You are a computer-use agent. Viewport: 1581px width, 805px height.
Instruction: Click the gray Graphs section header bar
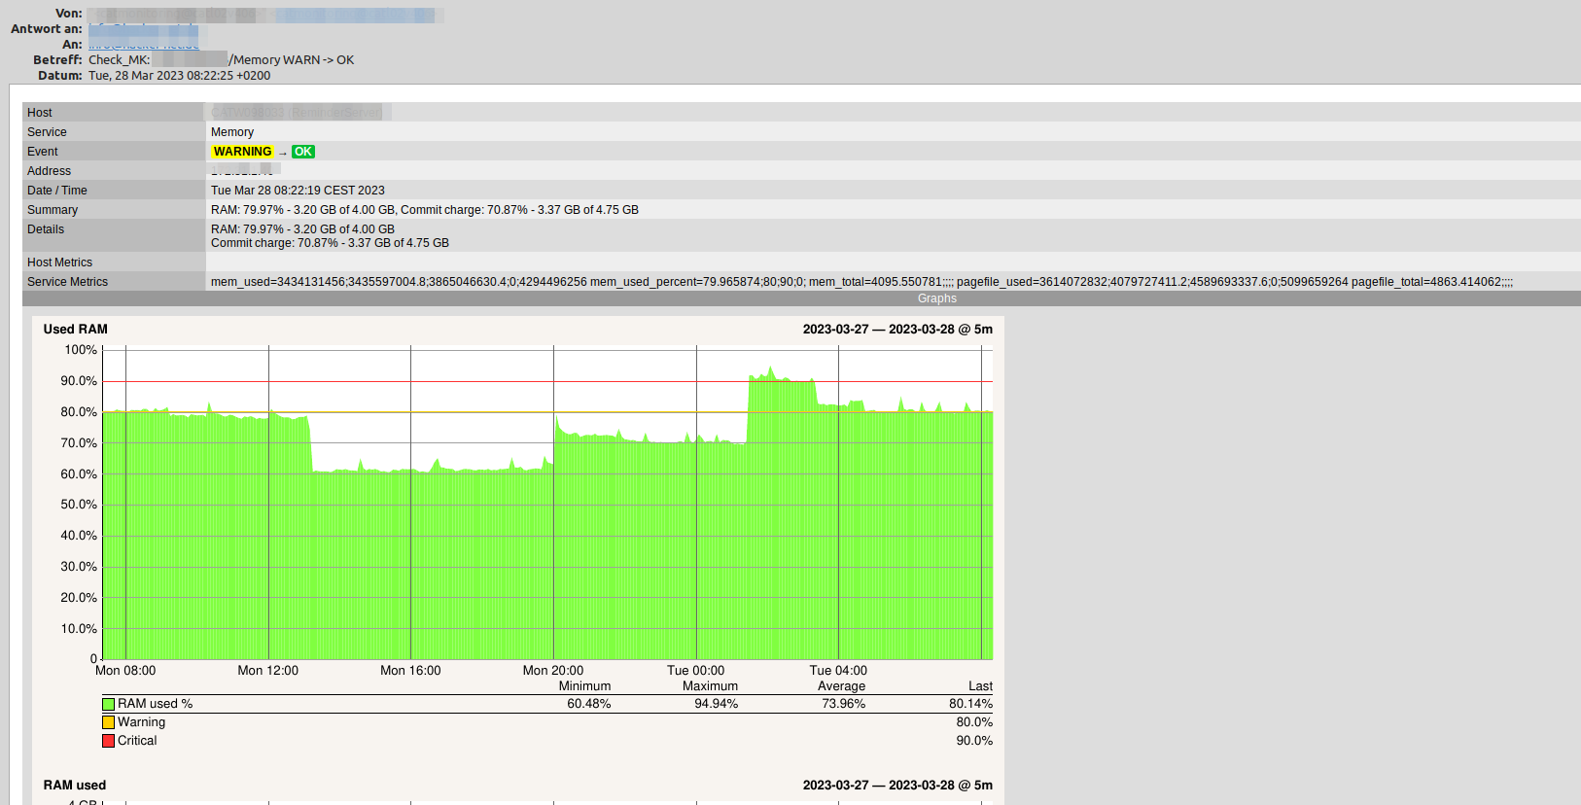click(936, 298)
